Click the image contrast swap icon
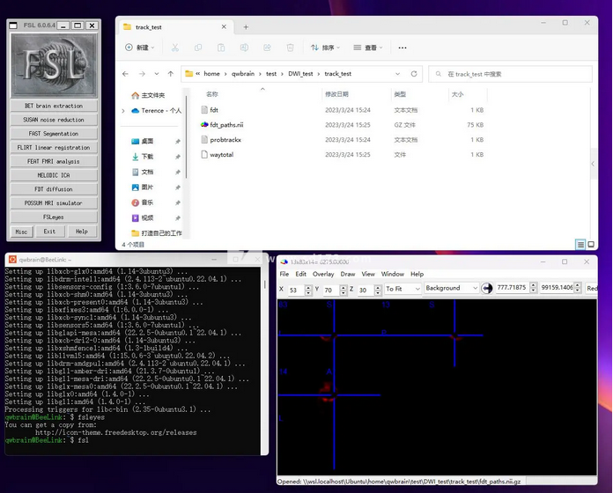This screenshot has height=493, width=613. (x=487, y=288)
